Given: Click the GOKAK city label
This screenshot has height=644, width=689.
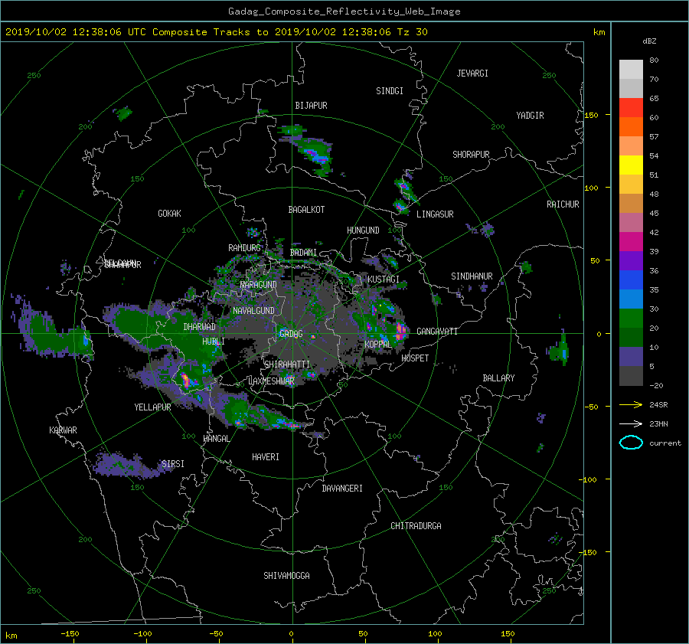Looking at the screenshot, I should click(170, 213).
